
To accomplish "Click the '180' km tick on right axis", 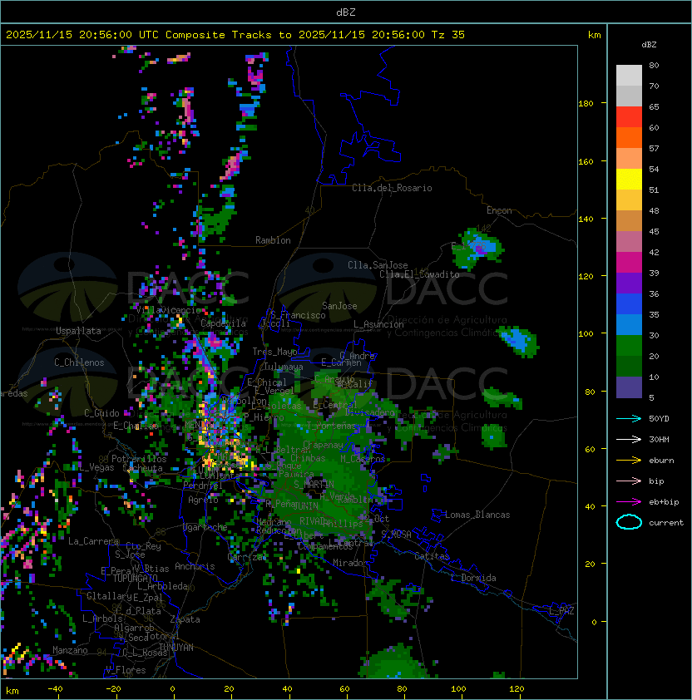I will point(586,104).
